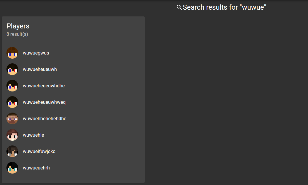Image resolution: width=308 pixels, height=185 pixels.
Task: View wuwuehhehehehdhe player profile
Action: click(x=45, y=118)
